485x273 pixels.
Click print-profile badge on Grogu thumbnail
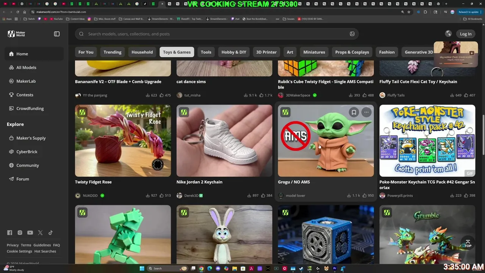pyautogui.click(x=285, y=112)
